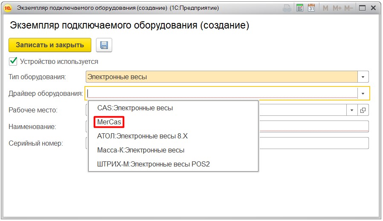Collapse the Драйвер оборудования dropdown arrow
The width and height of the screenshot is (383, 221).
coord(363,93)
